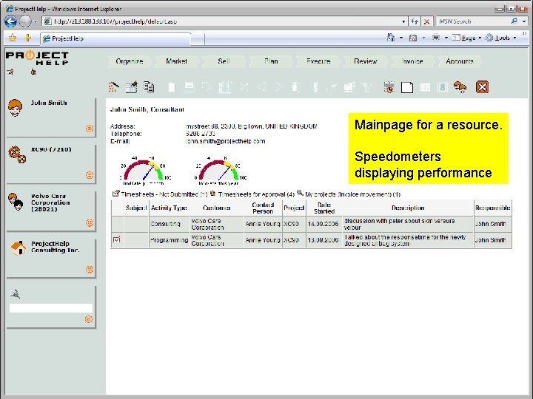This screenshot has width=533, height=399.
Task: Click the wand icon at start of toolbar
Action: tap(113, 87)
